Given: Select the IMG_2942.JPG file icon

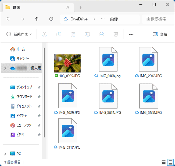Looking at the screenshot, I should tap(148, 59).
